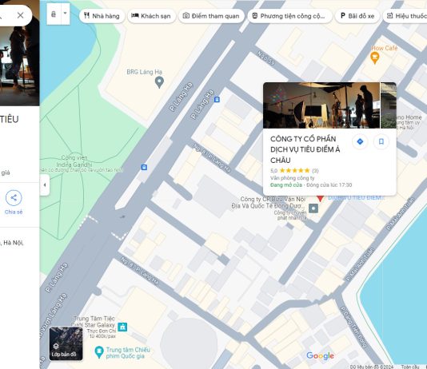Click the transit mode icon button
This screenshot has width=427, height=369.
pyautogui.click(x=54, y=14)
